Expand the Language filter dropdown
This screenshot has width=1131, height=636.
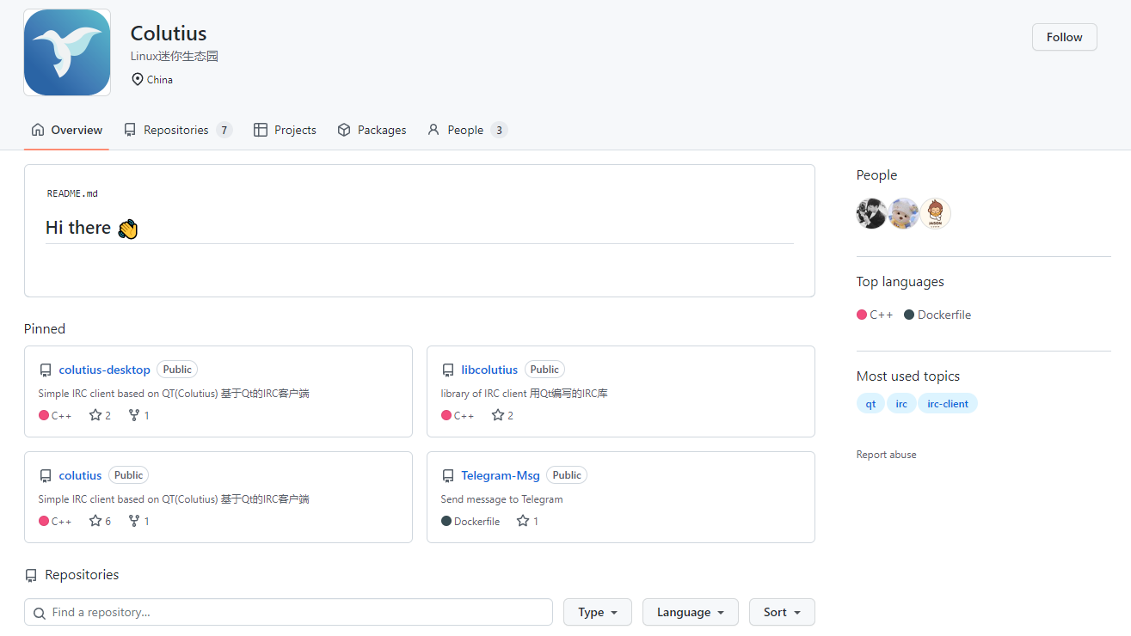coord(690,612)
